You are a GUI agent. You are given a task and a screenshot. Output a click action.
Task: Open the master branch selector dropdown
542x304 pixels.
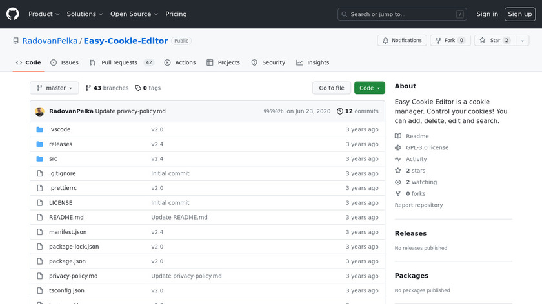coord(54,88)
